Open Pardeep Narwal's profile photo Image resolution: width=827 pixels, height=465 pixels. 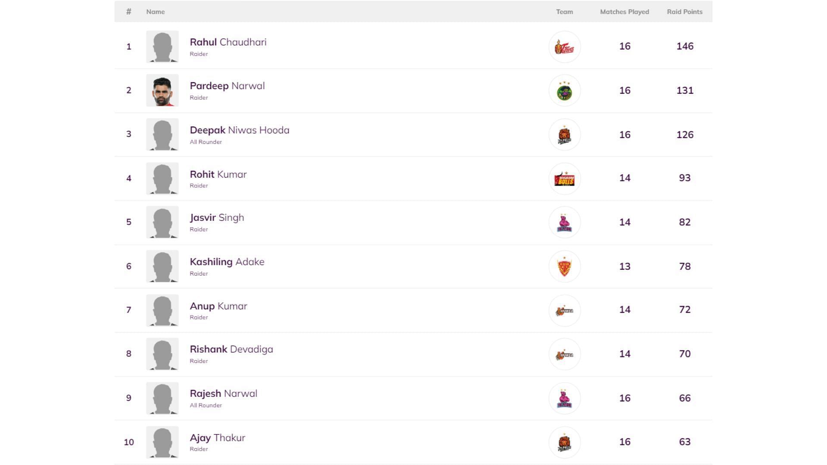(x=162, y=90)
